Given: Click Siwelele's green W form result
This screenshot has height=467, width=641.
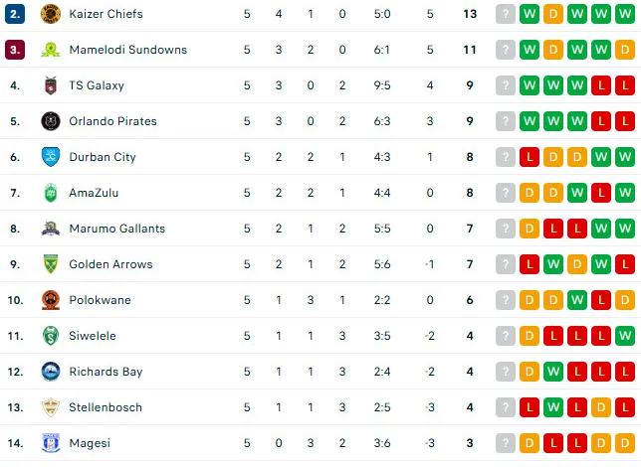Looking at the screenshot, I should (625, 336).
